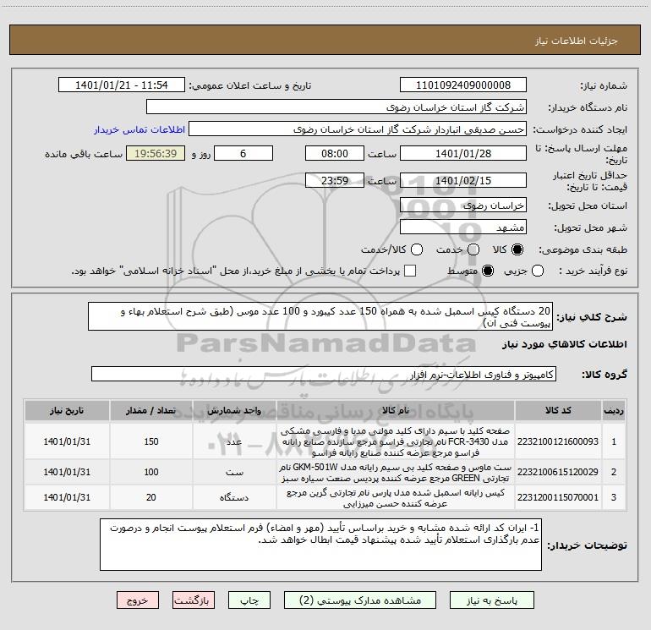Click the چاپ print button
Image resolution: width=651 pixels, height=630 pixels.
pos(249,600)
